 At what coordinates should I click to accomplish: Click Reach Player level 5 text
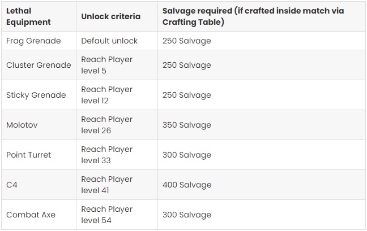point(106,65)
